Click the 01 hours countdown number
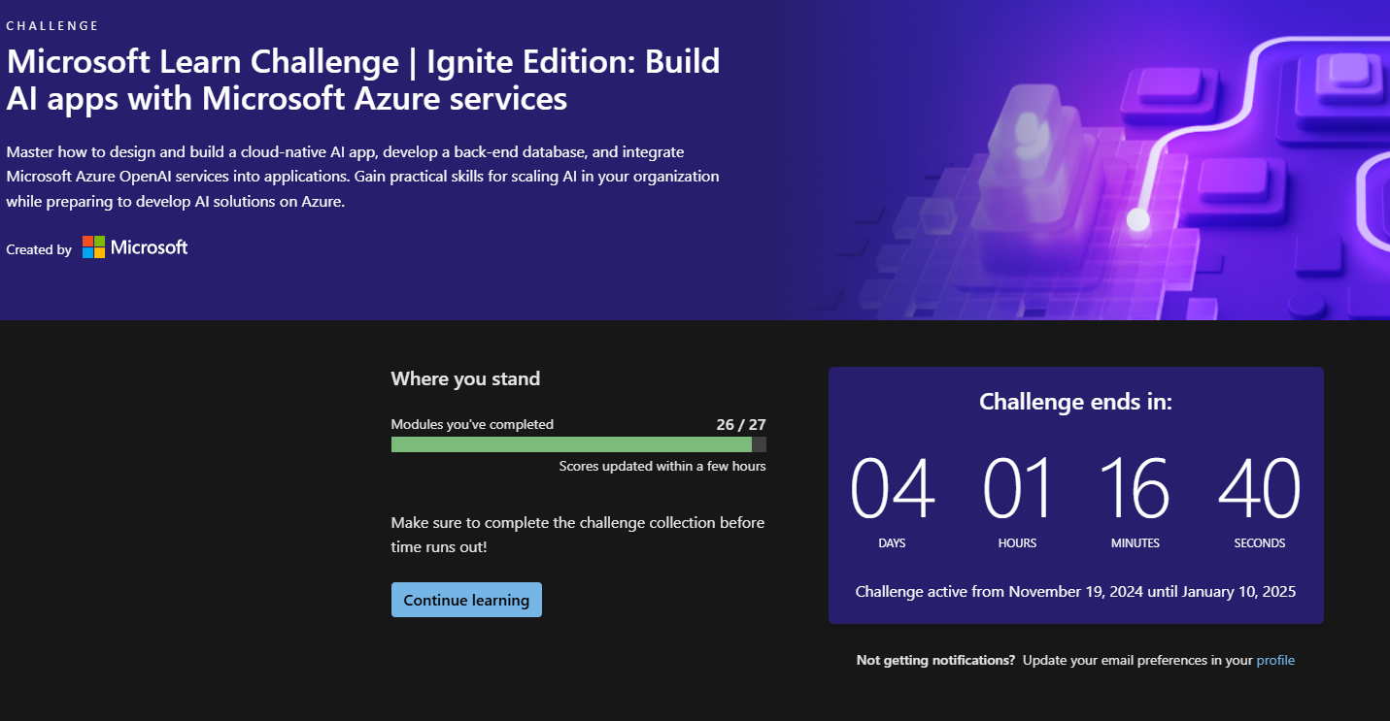Screen dimensions: 1390x721 point(1017,489)
